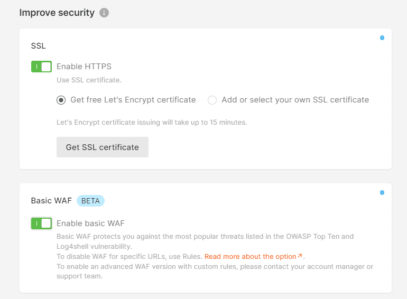The width and height of the screenshot is (407, 299).
Task: Click the OWASP Top Ten description text
Action: point(205,237)
